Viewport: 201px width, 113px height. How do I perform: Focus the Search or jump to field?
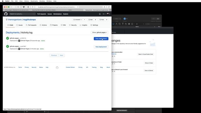click(x=22, y=14)
